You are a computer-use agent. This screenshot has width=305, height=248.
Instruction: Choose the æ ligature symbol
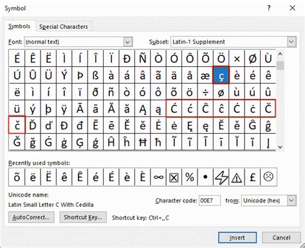pyautogui.click(x=205, y=75)
